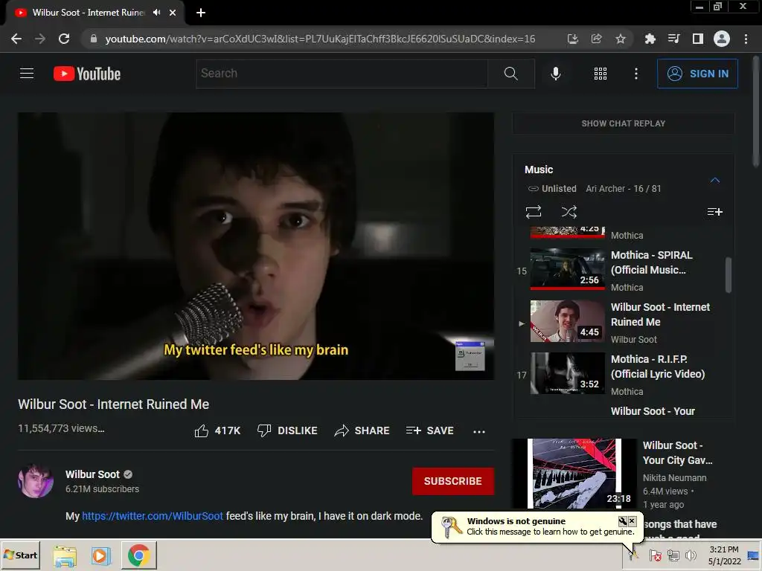Screen dimensions: 762x571
Task: Save the video to a playlist
Action: point(429,430)
